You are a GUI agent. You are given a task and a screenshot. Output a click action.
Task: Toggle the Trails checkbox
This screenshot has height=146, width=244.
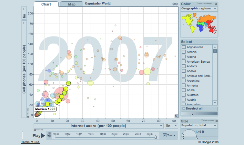coord(165,135)
